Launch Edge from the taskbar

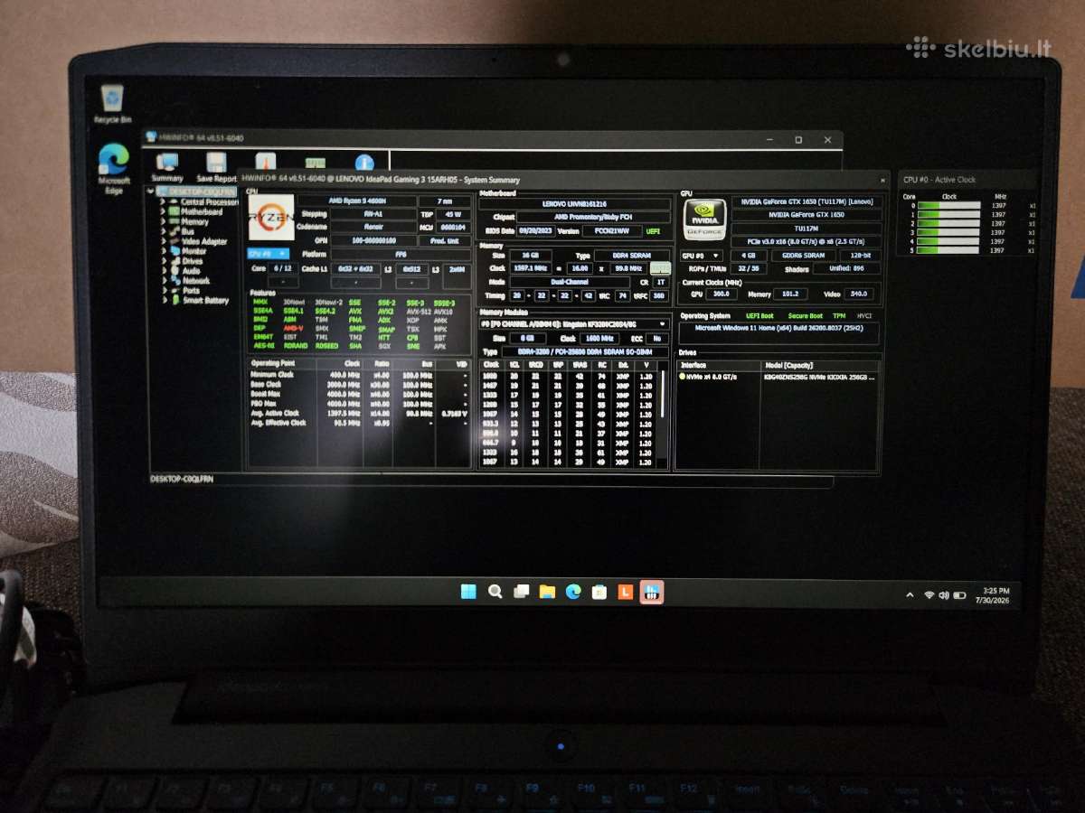(573, 592)
